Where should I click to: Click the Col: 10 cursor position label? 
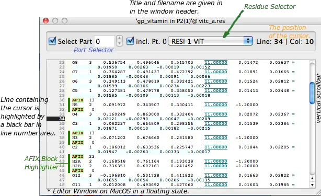(302, 41)
